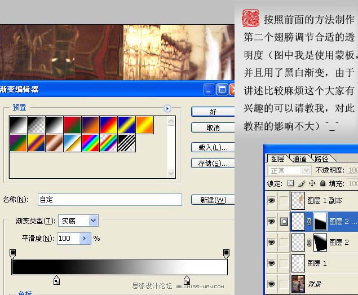
Task: Click the 好 (OK) button
Action: pos(213,112)
